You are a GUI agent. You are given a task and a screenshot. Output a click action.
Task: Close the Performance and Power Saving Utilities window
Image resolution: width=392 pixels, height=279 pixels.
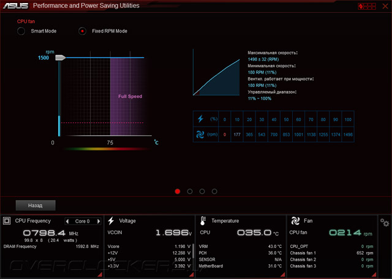pyautogui.click(x=385, y=6)
